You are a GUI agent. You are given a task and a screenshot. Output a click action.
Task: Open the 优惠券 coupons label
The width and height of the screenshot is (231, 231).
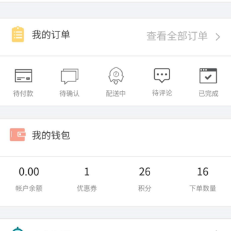87,189
